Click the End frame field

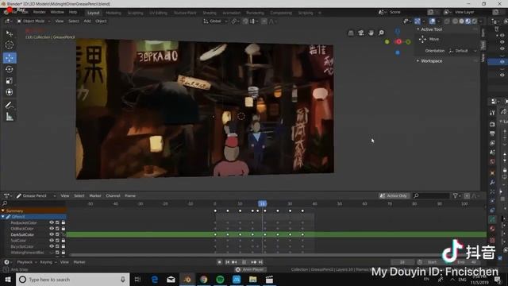(x=468, y=262)
